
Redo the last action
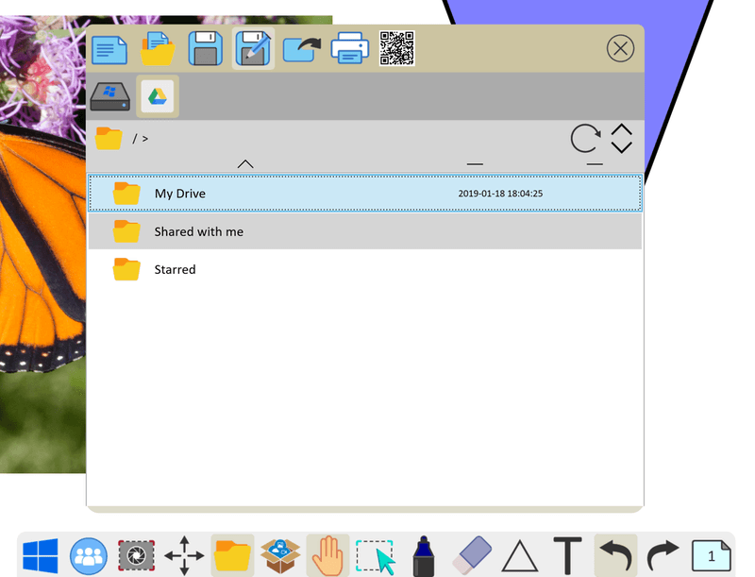[x=663, y=556]
